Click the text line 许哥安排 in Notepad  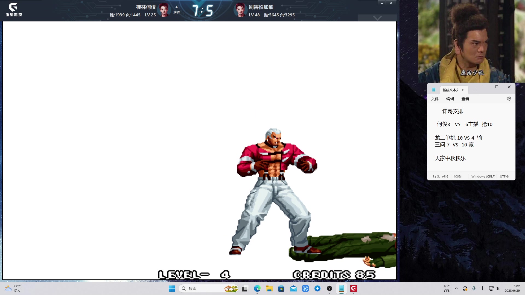pyautogui.click(x=453, y=111)
